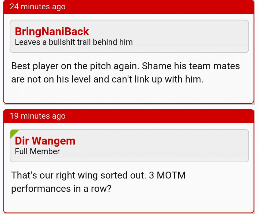
Task: Click blank area below Dir Wangem's post text
Action: [128, 203]
